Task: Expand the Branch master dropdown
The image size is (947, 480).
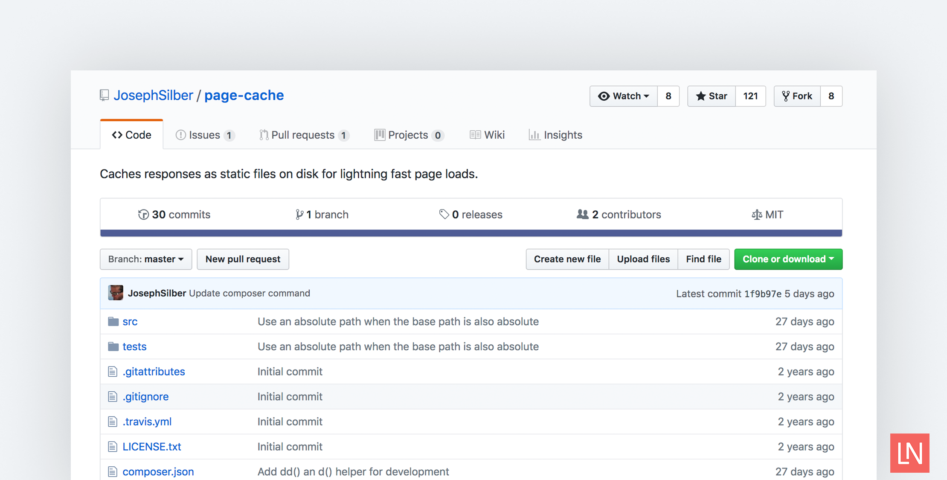Action: (145, 259)
